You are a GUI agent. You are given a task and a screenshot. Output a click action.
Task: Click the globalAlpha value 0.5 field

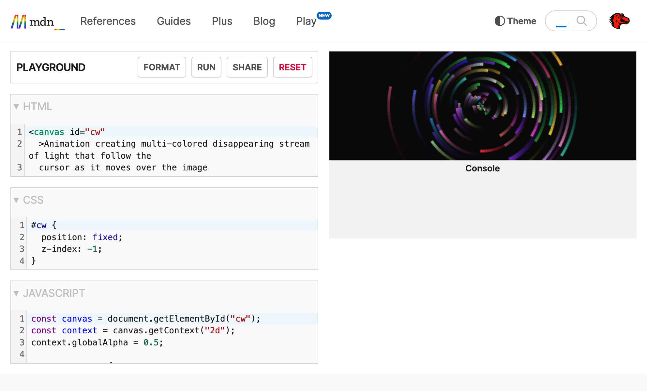pyautogui.click(x=150, y=342)
